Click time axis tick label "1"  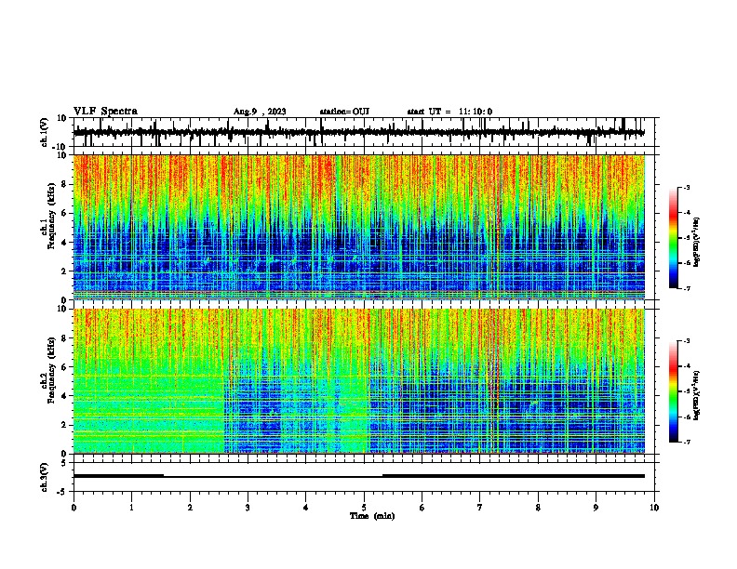tap(131, 508)
